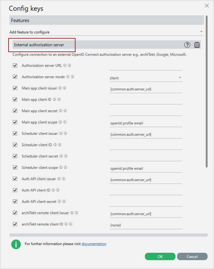The height and width of the screenshot is (269, 214).
Task: Edit Main app client scope value
Action: coord(146,123)
